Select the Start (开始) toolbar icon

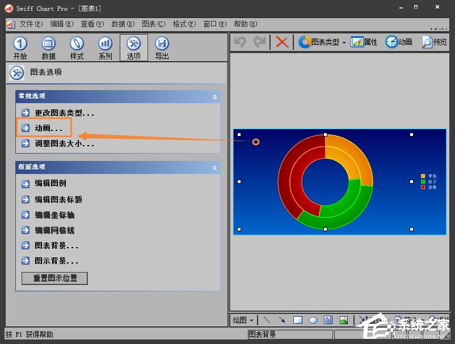coord(20,47)
